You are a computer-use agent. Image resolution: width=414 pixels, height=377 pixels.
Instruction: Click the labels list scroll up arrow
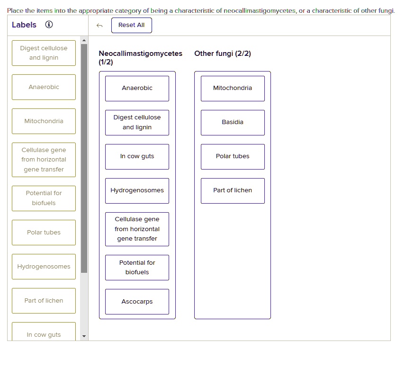point(84,40)
